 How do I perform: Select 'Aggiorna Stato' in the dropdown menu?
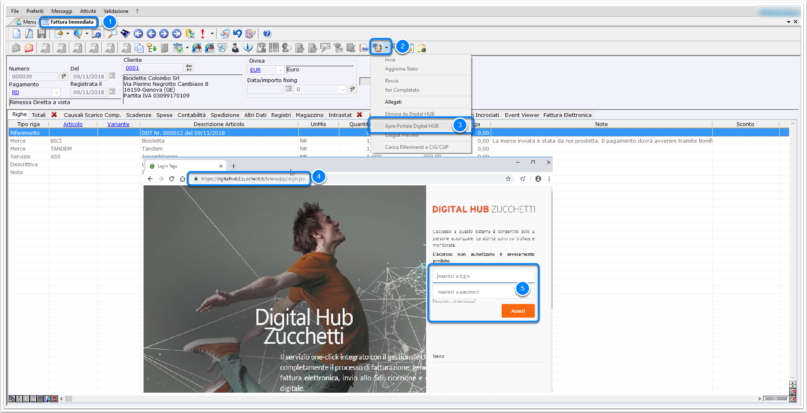click(x=401, y=69)
